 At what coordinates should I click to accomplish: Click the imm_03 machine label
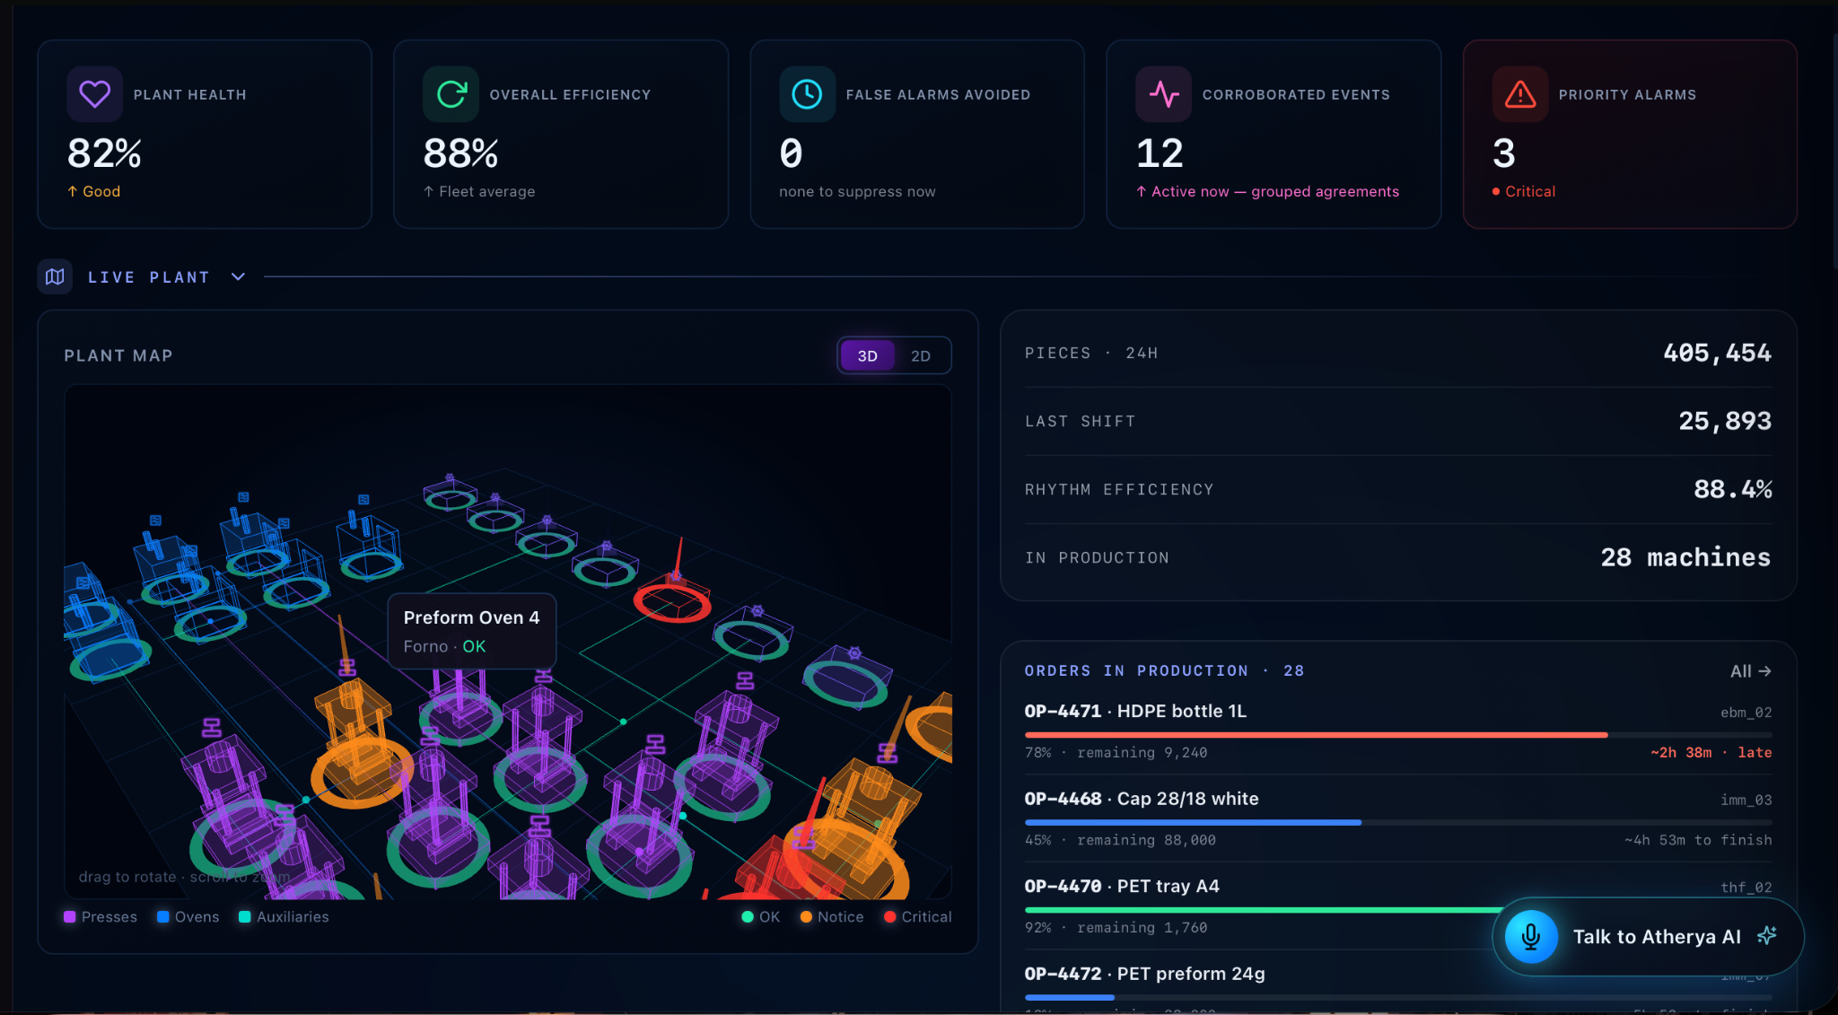(x=1746, y=800)
